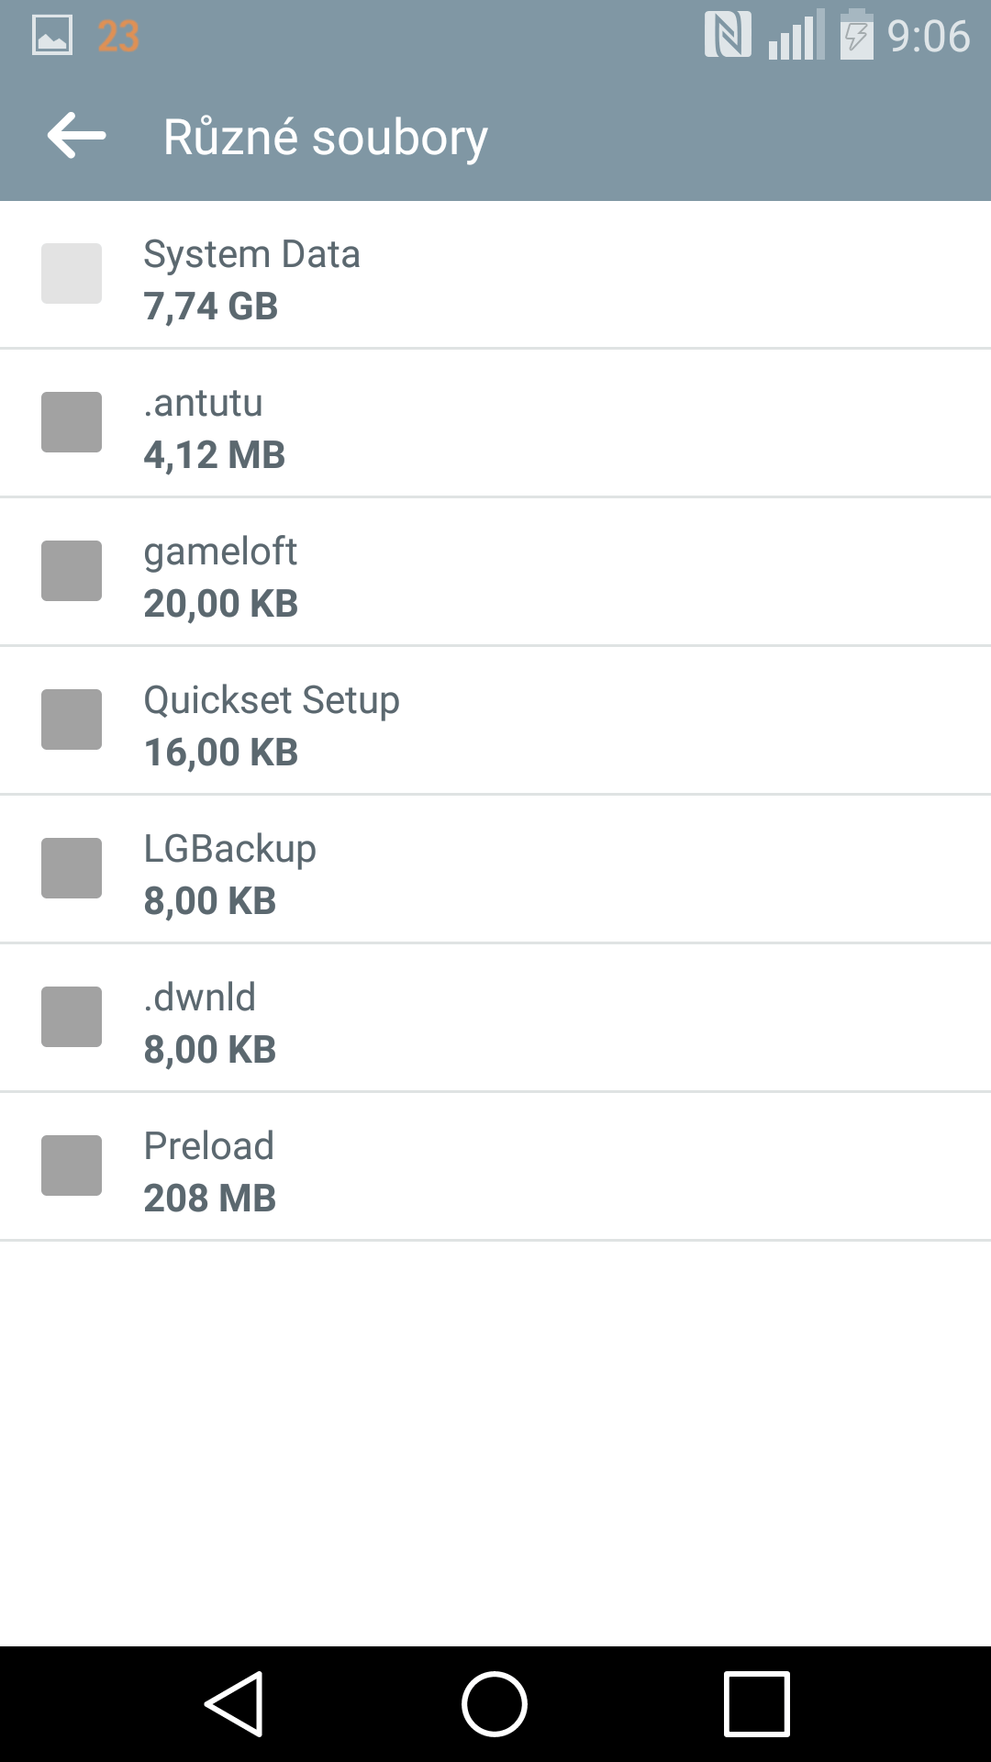Open the Preload 208 MB entry
The width and height of the screenshot is (991, 1762).
point(495,1166)
